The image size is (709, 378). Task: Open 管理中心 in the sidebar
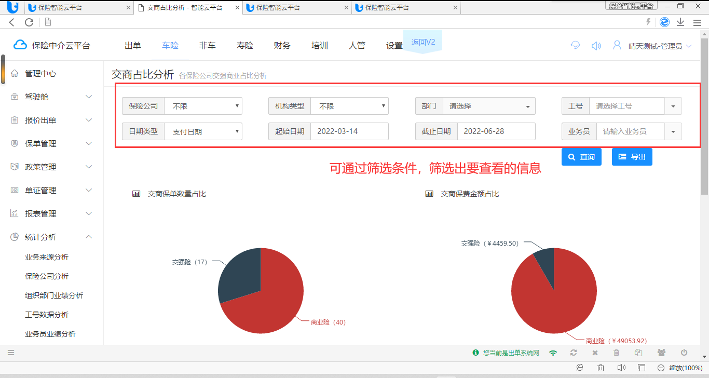pos(40,74)
